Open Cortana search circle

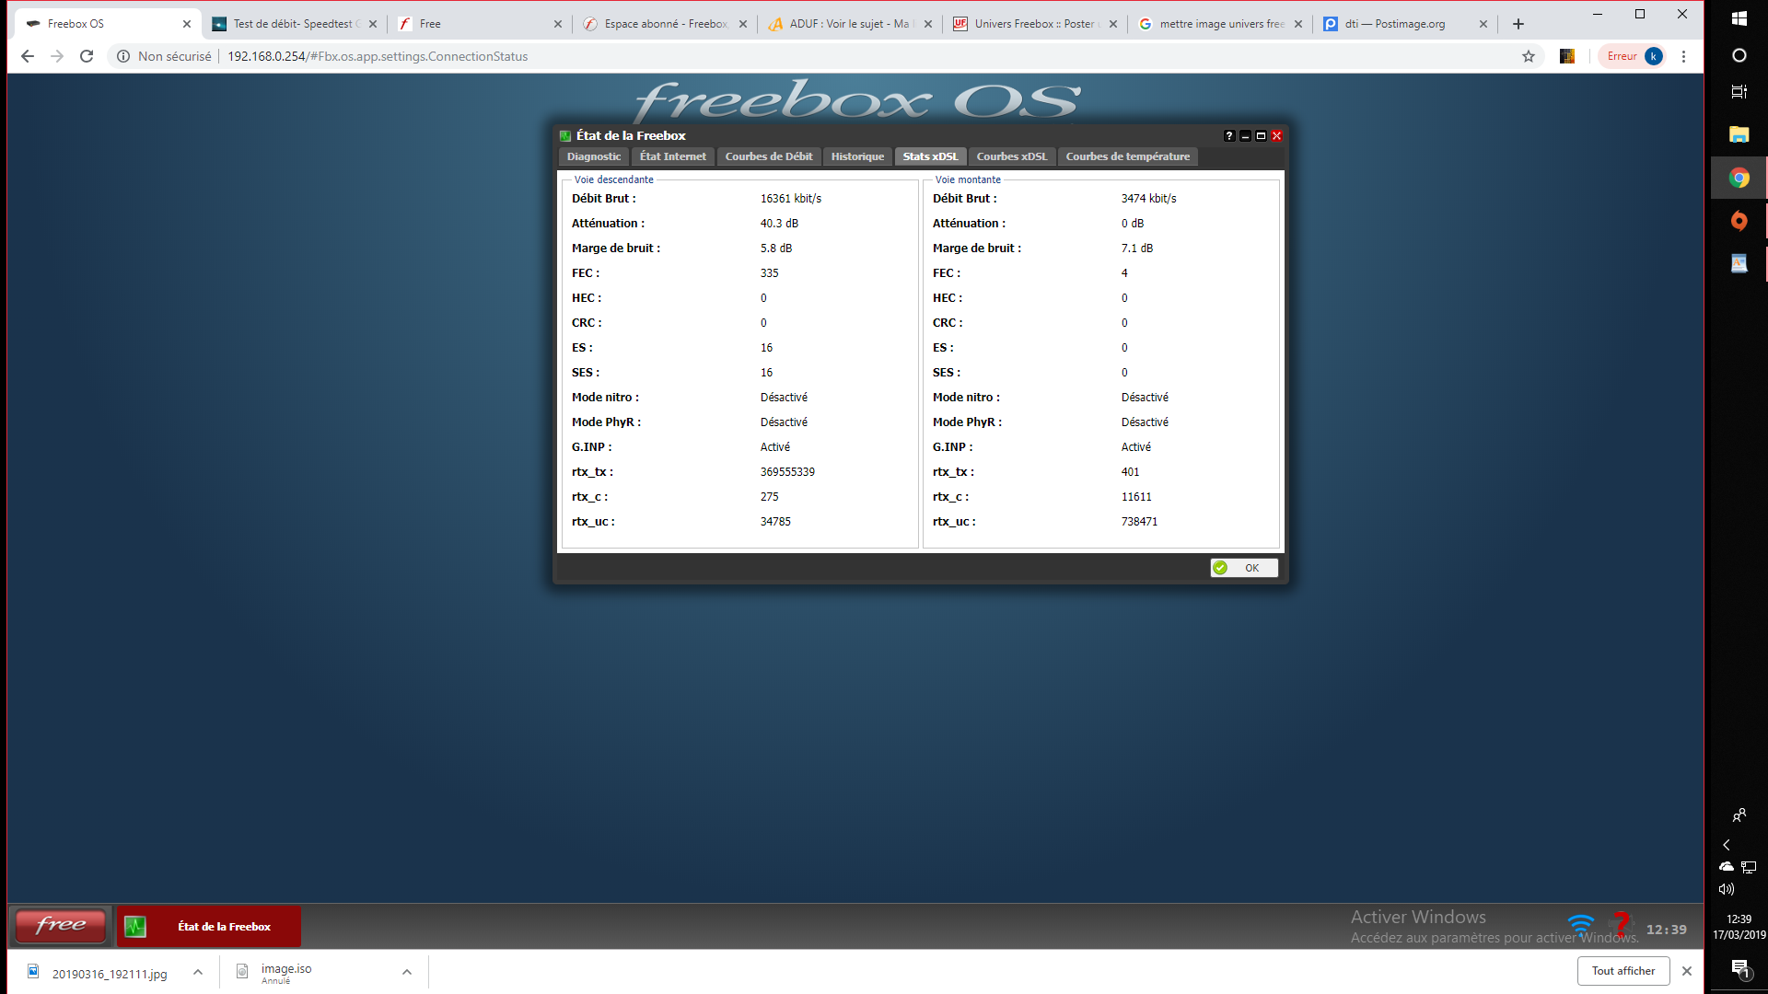tap(1739, 55)
